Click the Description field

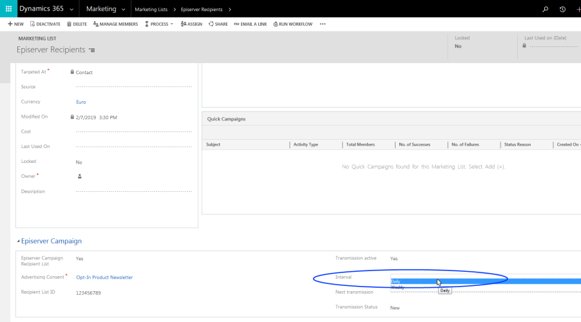click(x=134, y=191)
